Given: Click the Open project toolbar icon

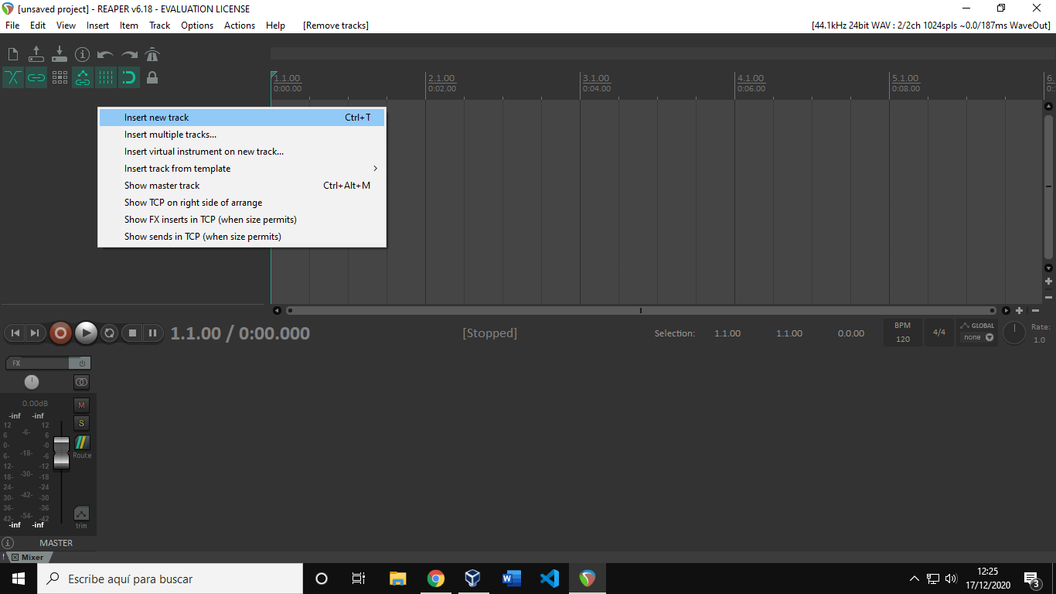Looking at the screenshot, I should pos(36,54).
